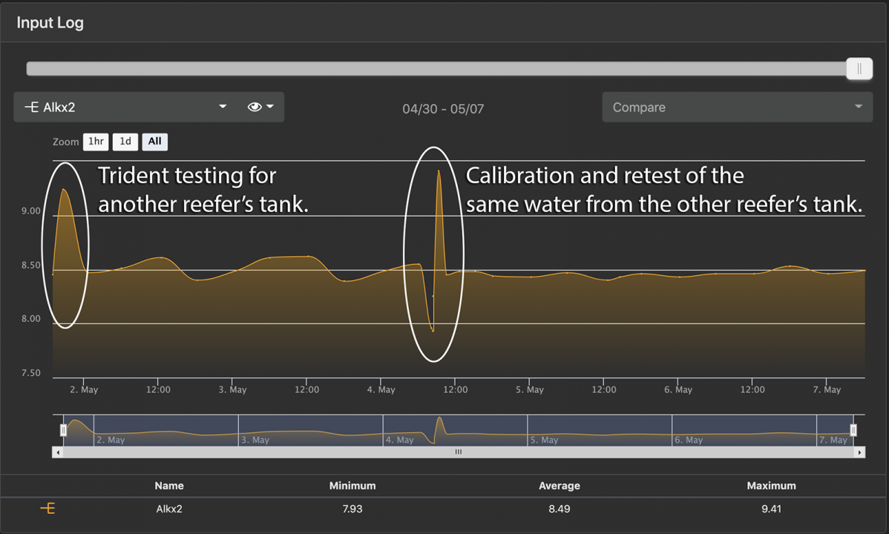Open the Compare dropdown
Viewport: 889px width, 534px height.
click(x=737, y=108)
